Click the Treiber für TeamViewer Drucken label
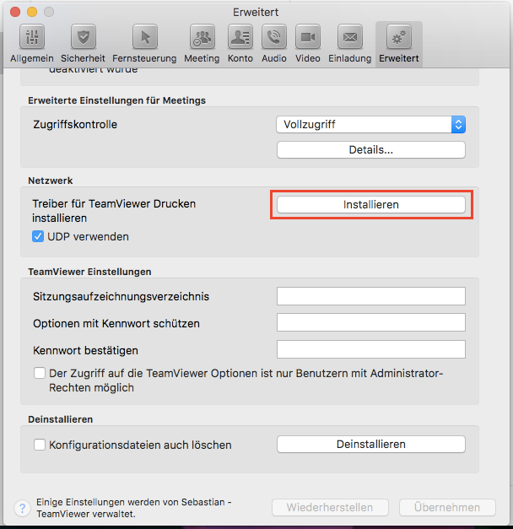 coord(114,211)
